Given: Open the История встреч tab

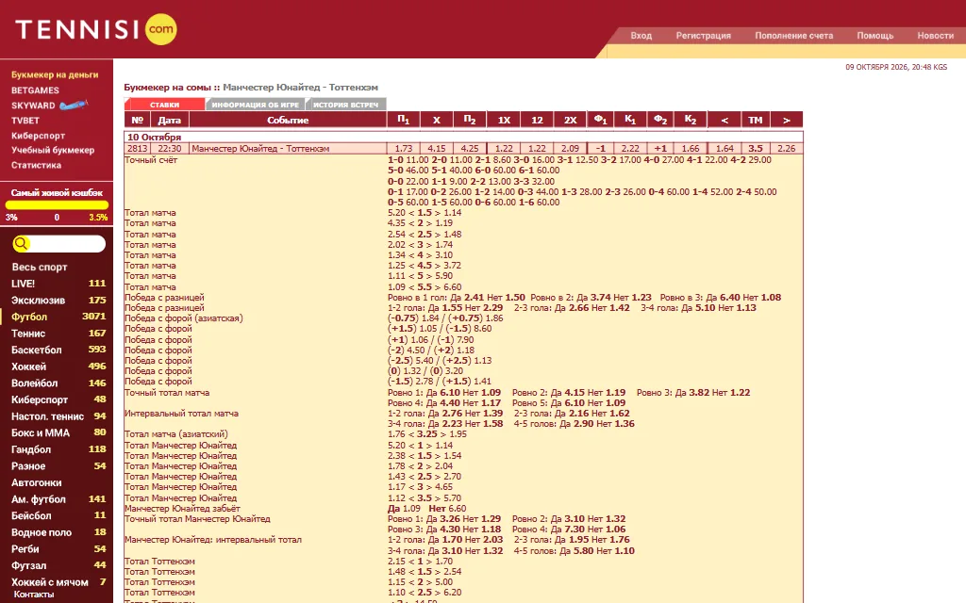Looking at the screenshot, I should point(345,105).
